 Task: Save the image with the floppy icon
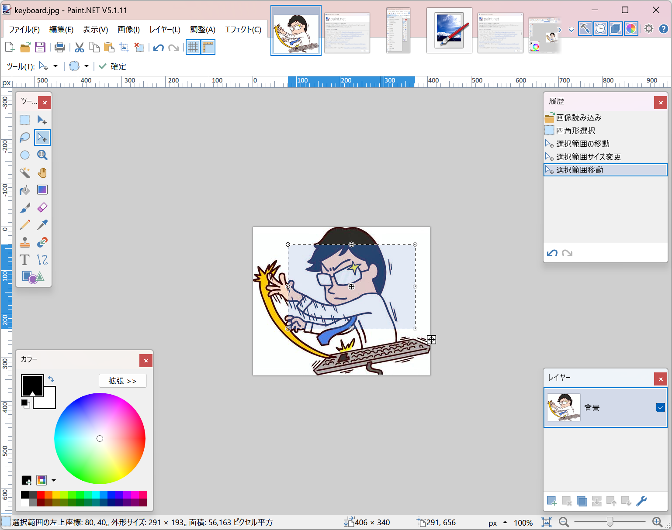pos(40,47)
